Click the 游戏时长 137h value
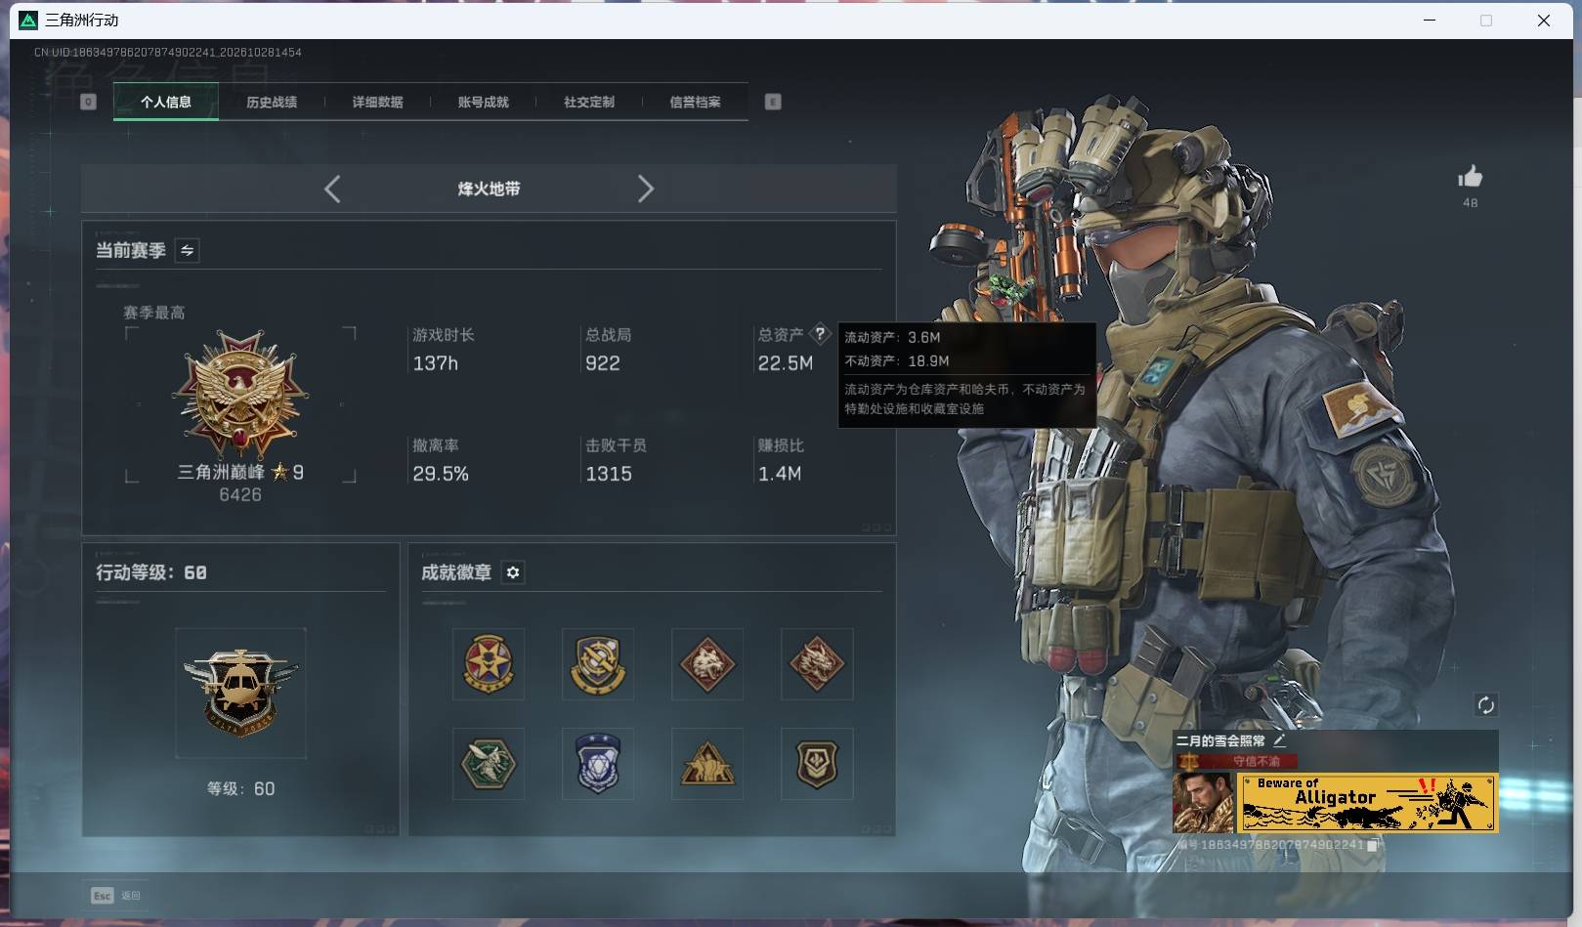Image resolution: width=1582 pixels, height=927 pixels. point(436,363)
